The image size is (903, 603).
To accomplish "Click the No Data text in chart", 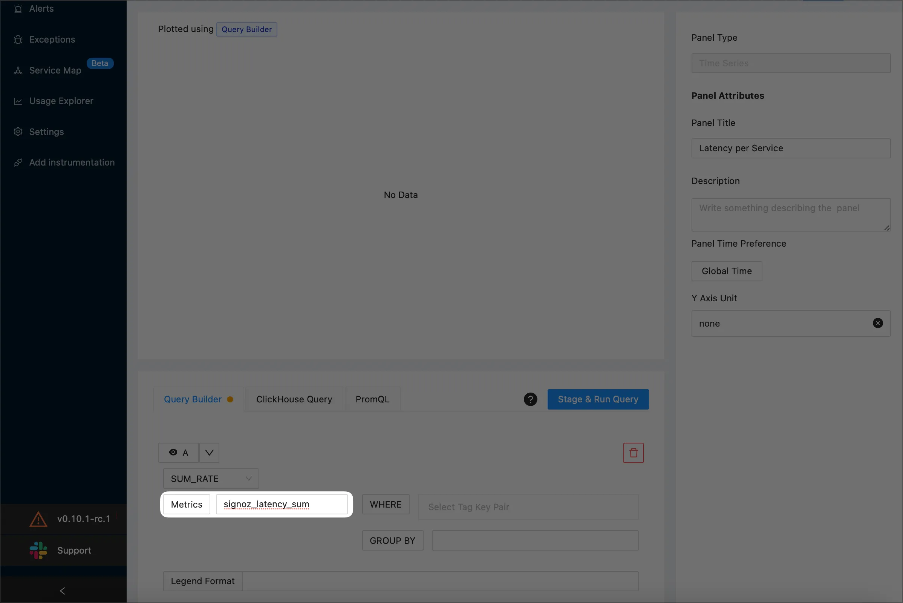I will coord(401,195).
